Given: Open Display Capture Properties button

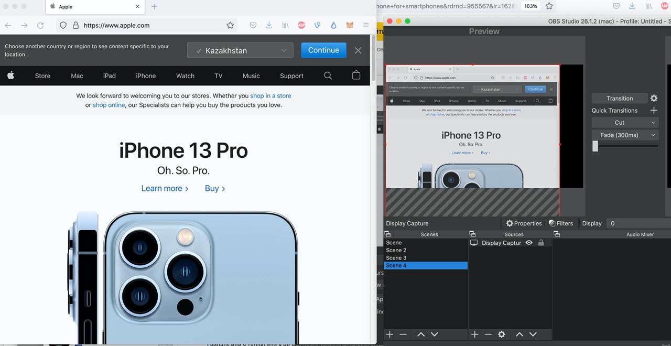Looking at the screenshot, I should pos(524,223).
